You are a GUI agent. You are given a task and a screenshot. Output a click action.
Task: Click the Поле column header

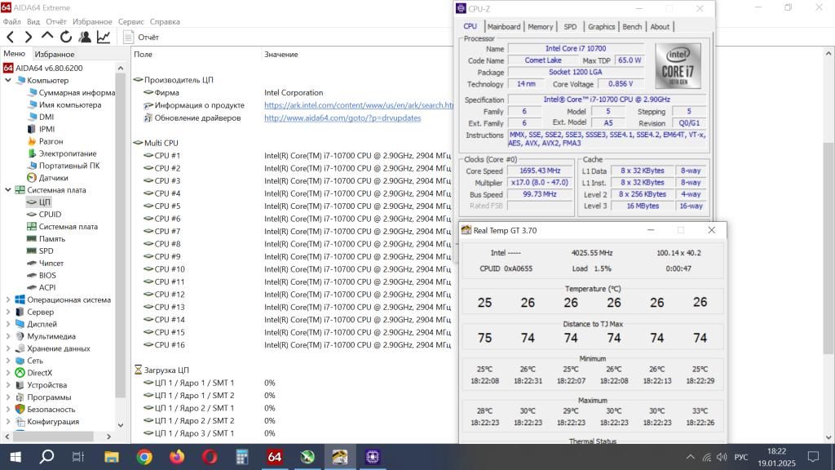pyautogui.click(x=143, y=55)
